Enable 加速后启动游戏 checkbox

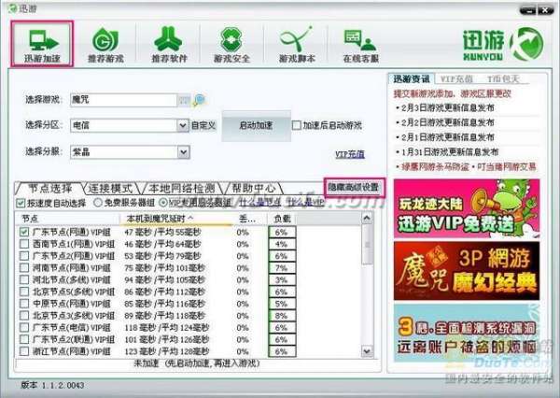coord(297,125)
